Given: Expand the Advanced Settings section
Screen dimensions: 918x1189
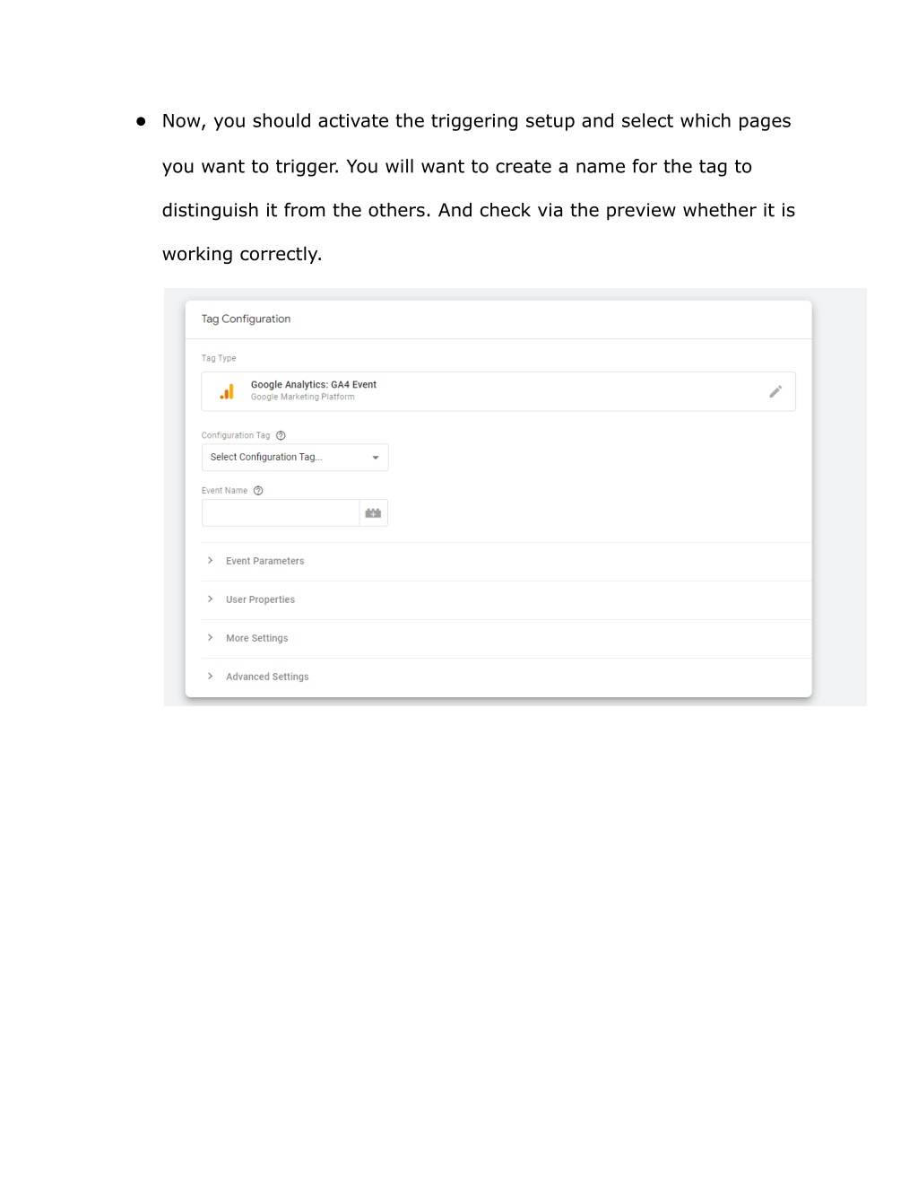Looking at the screenshot, I should pyautogui.click(x=507, y=677).
